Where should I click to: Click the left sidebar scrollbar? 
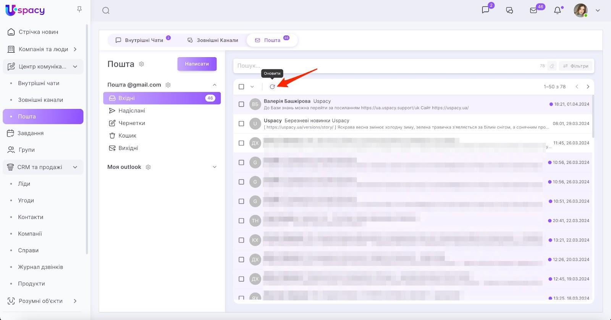[x=87, y=139]
